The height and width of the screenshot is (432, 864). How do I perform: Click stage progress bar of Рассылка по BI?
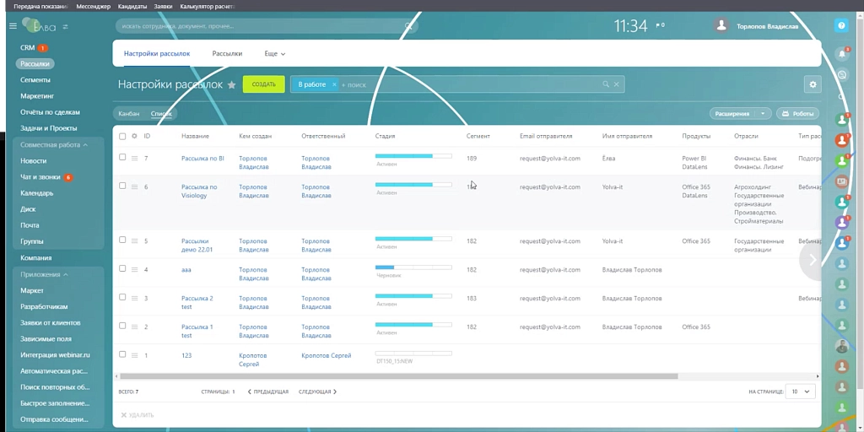pyautogui.click(x=413, y=156)
